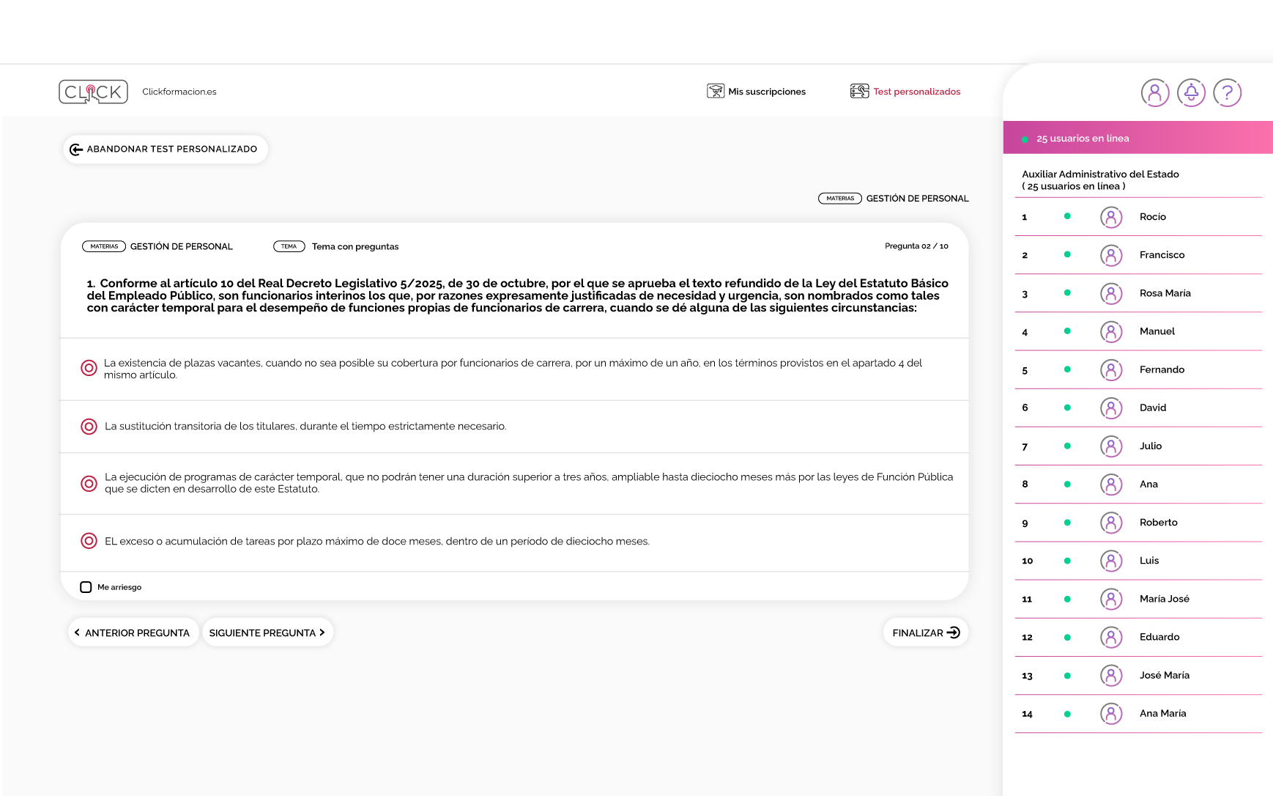
Task: Select answer about programas de carácter temporal
Action: pos(89,483)
